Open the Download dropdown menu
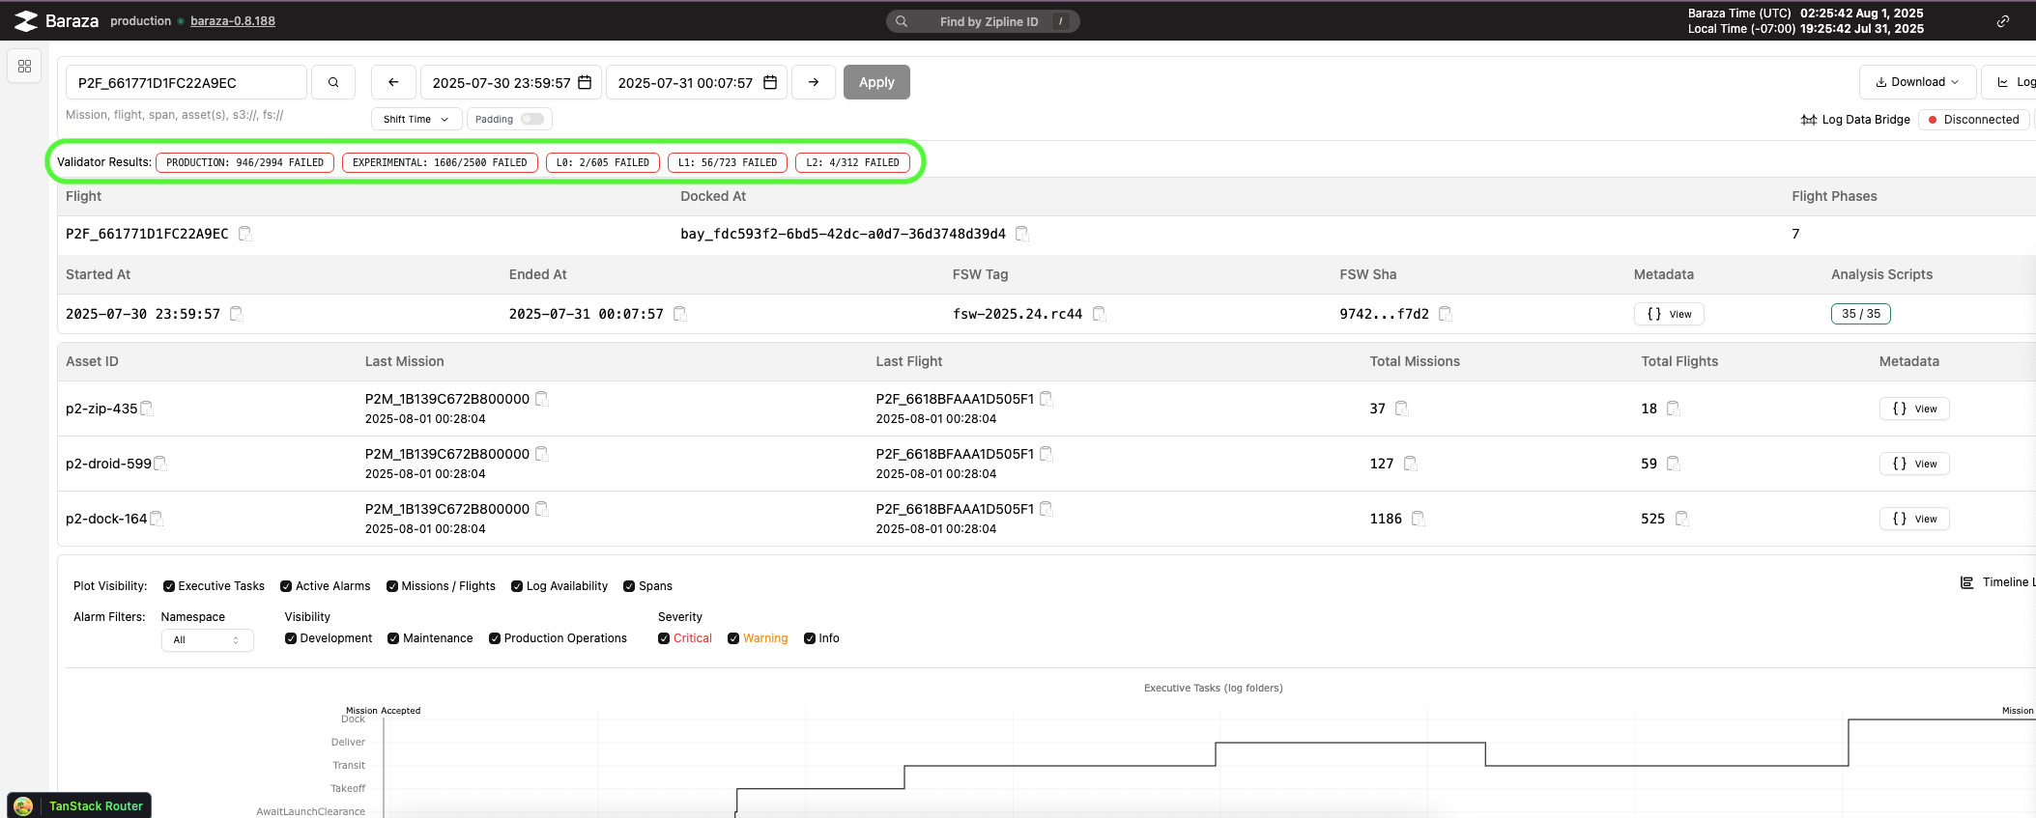 [1917, 82]
